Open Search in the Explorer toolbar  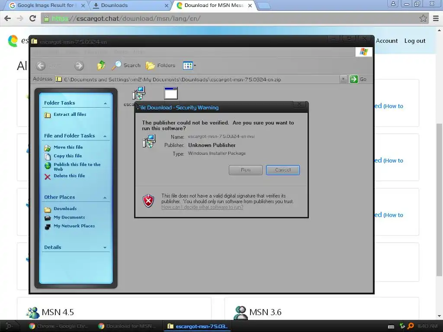126,66
